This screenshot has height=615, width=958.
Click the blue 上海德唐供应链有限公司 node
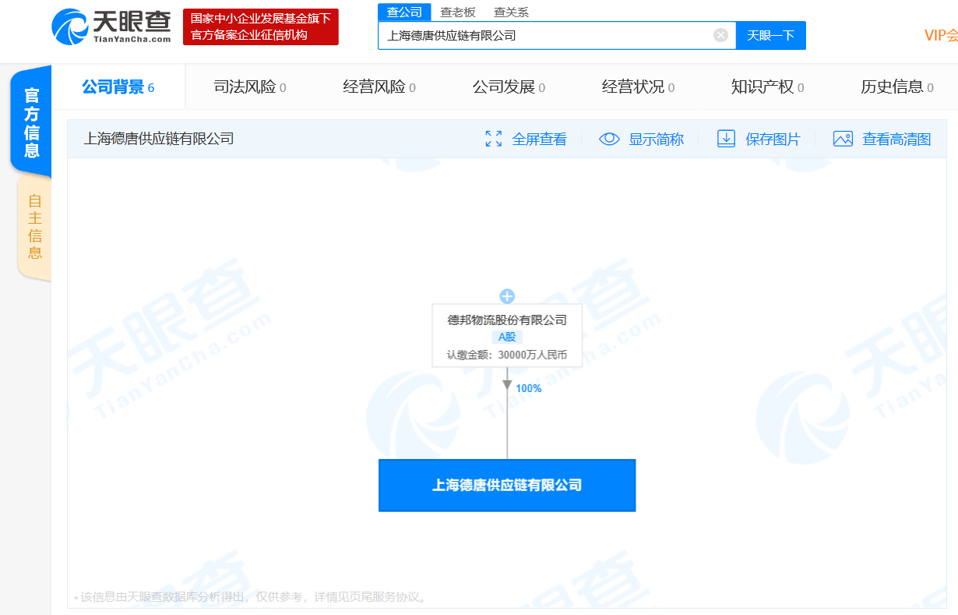coord(507,485)
